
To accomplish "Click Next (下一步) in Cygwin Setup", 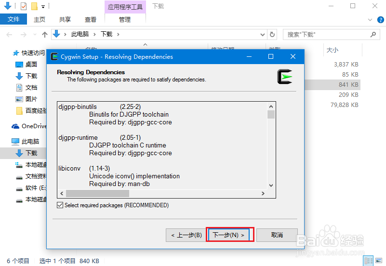I will tap(228, 235).
